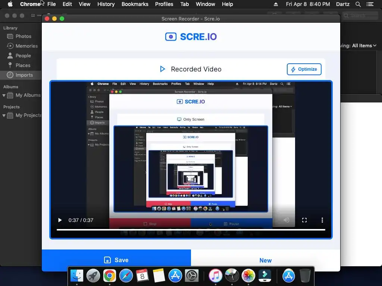Image resolution: width=382 pixels, height=286 pixels.
Task: Open the app right of Photos in Dock
Action: coord(264,276)
